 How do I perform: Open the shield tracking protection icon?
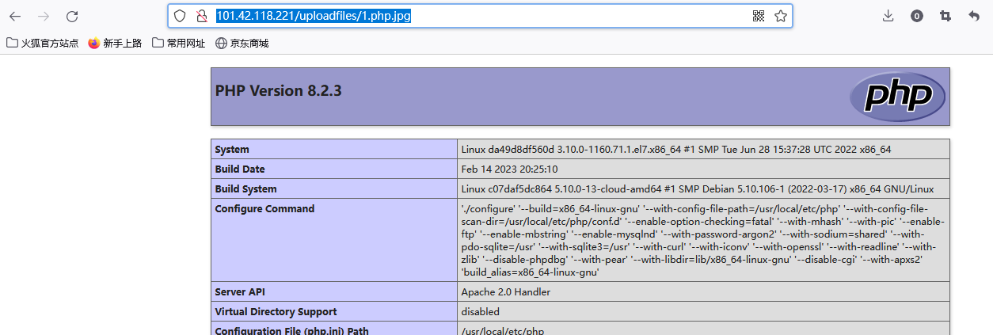click(x=181, y=16)
